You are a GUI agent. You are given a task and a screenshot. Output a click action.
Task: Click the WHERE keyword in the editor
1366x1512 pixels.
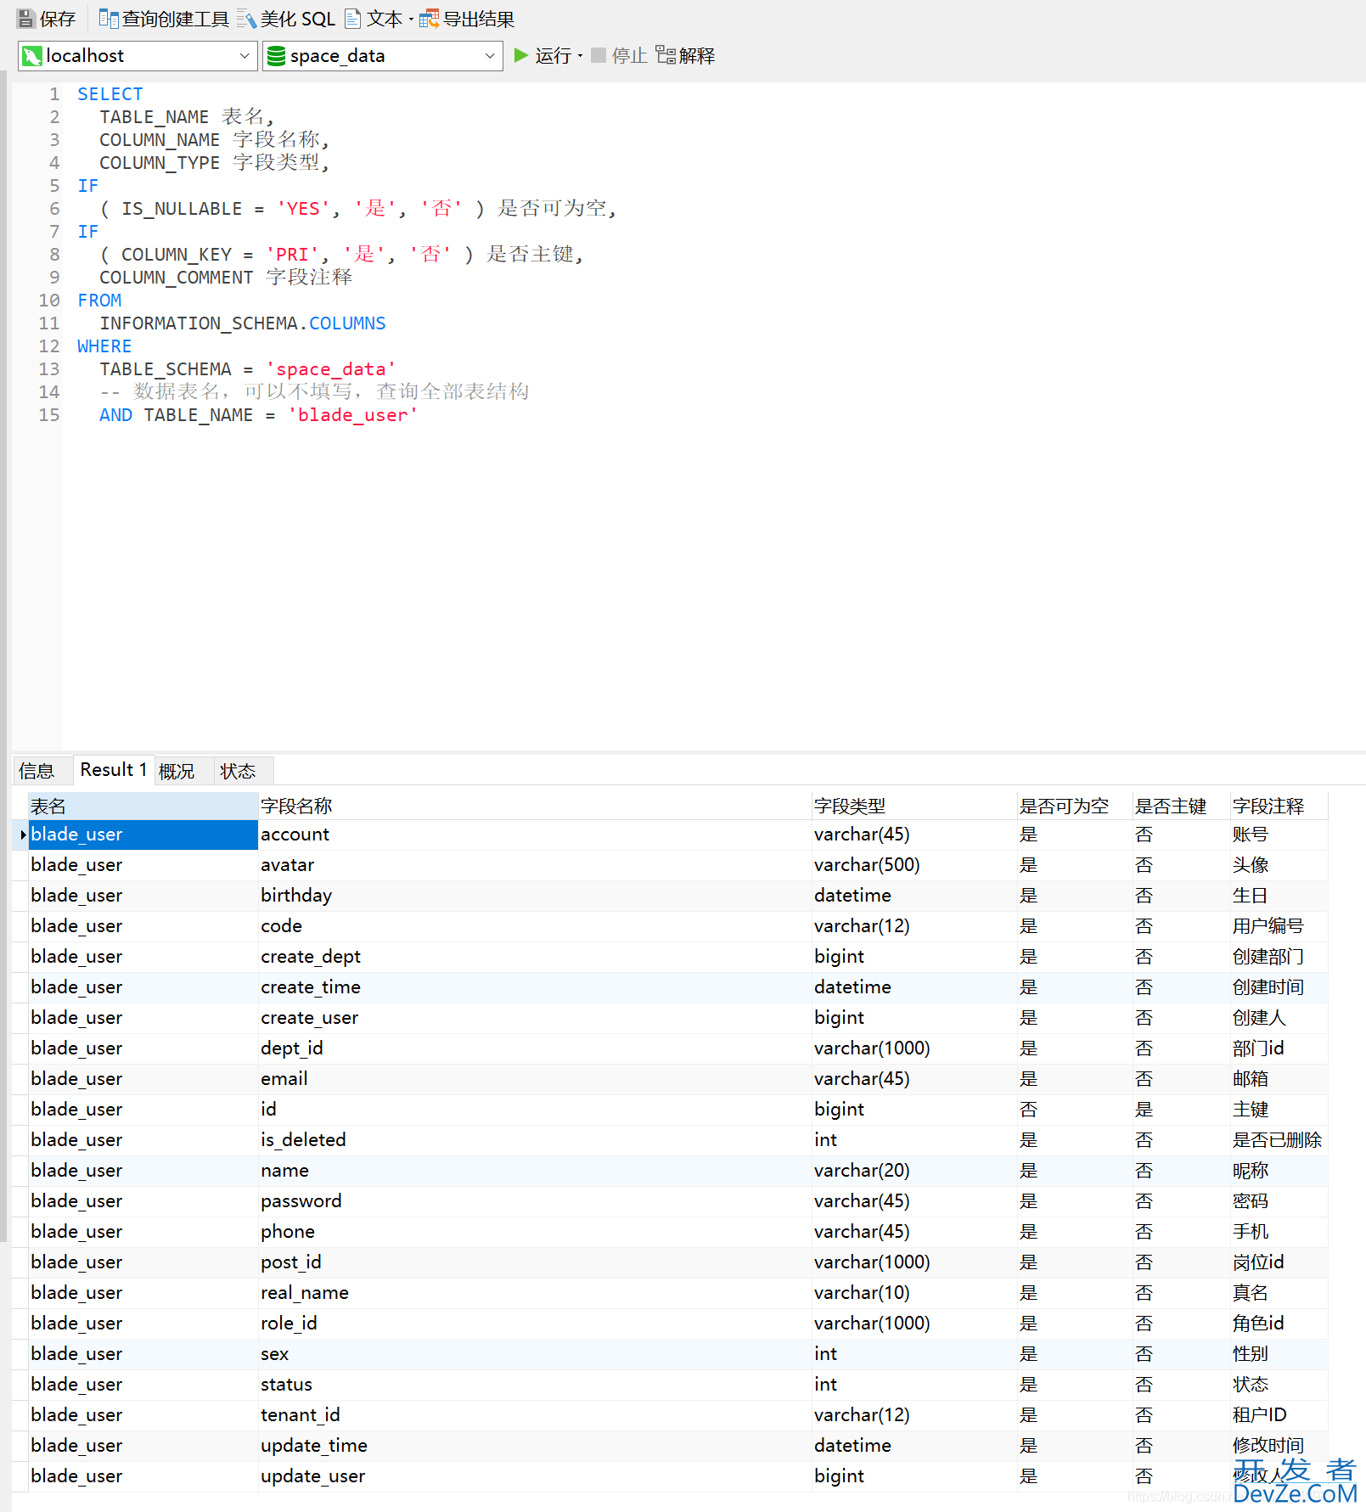tap(104, 346)
